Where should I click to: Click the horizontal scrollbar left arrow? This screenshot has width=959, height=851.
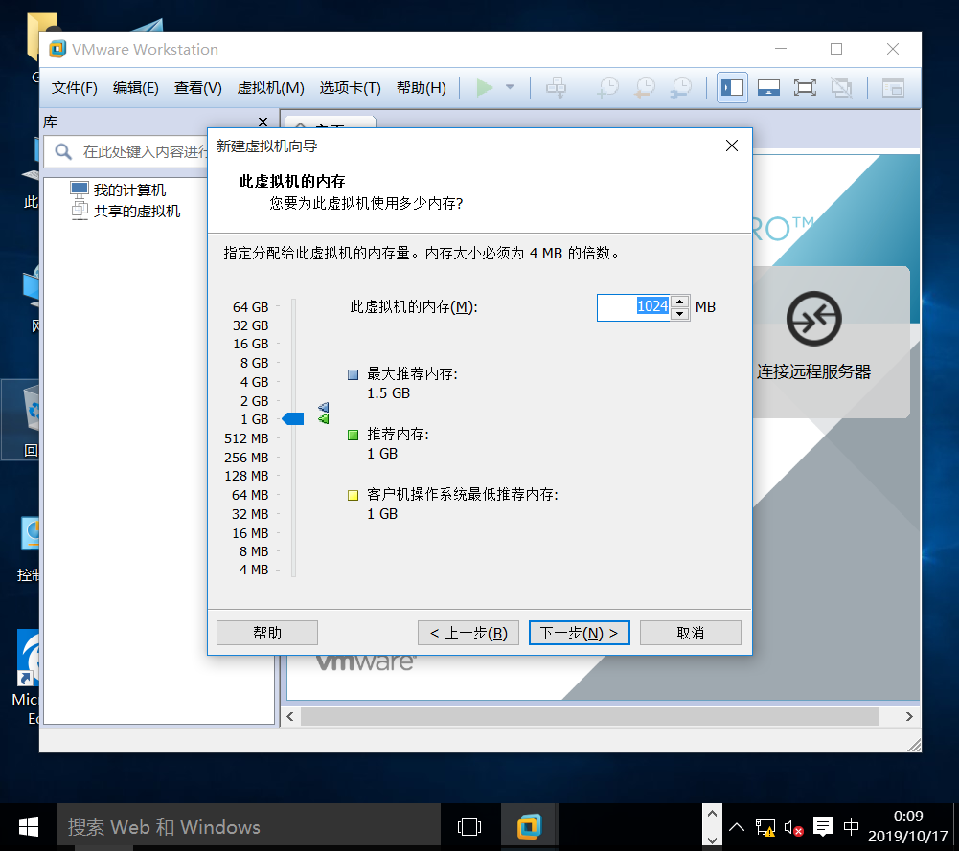[290, 717]
